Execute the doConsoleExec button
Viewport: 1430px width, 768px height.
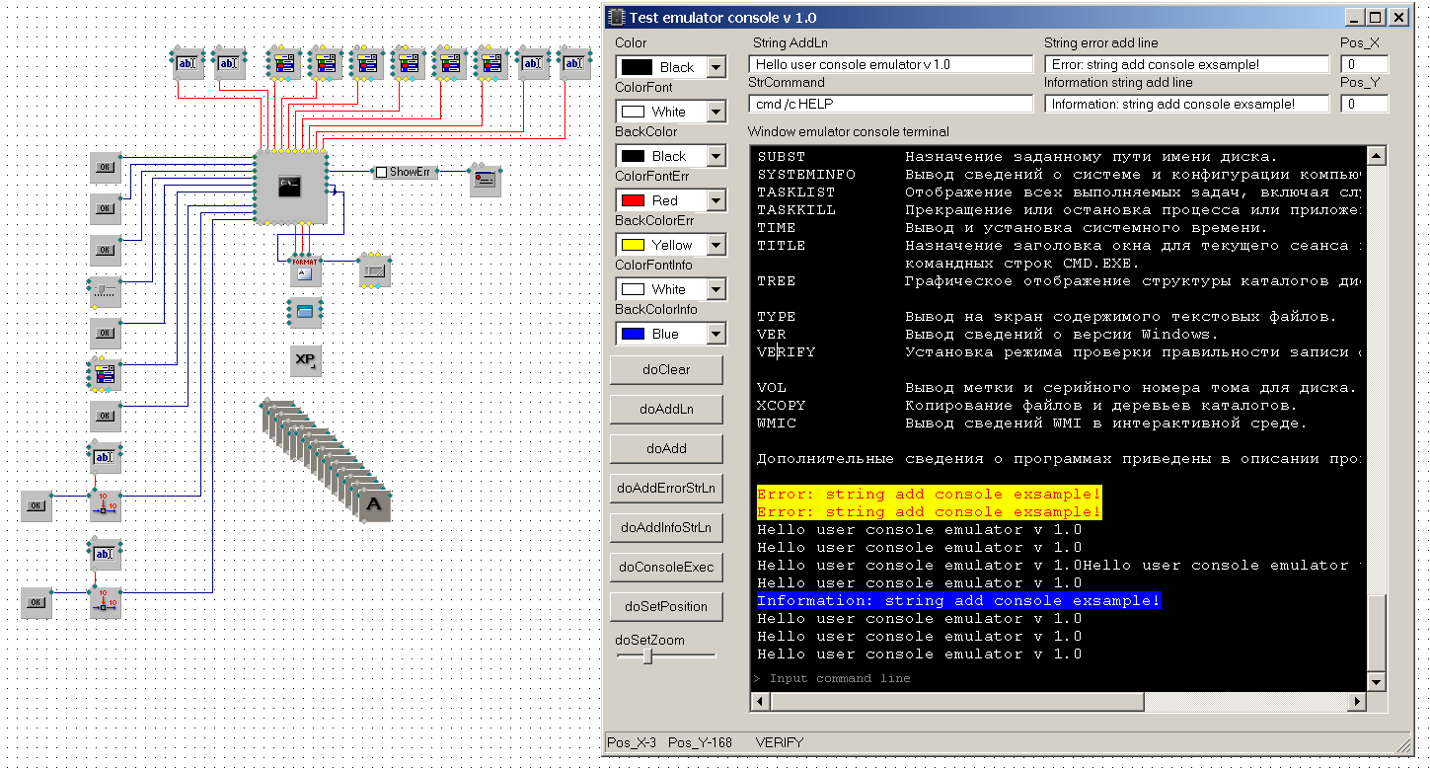[x=666, y=567]
